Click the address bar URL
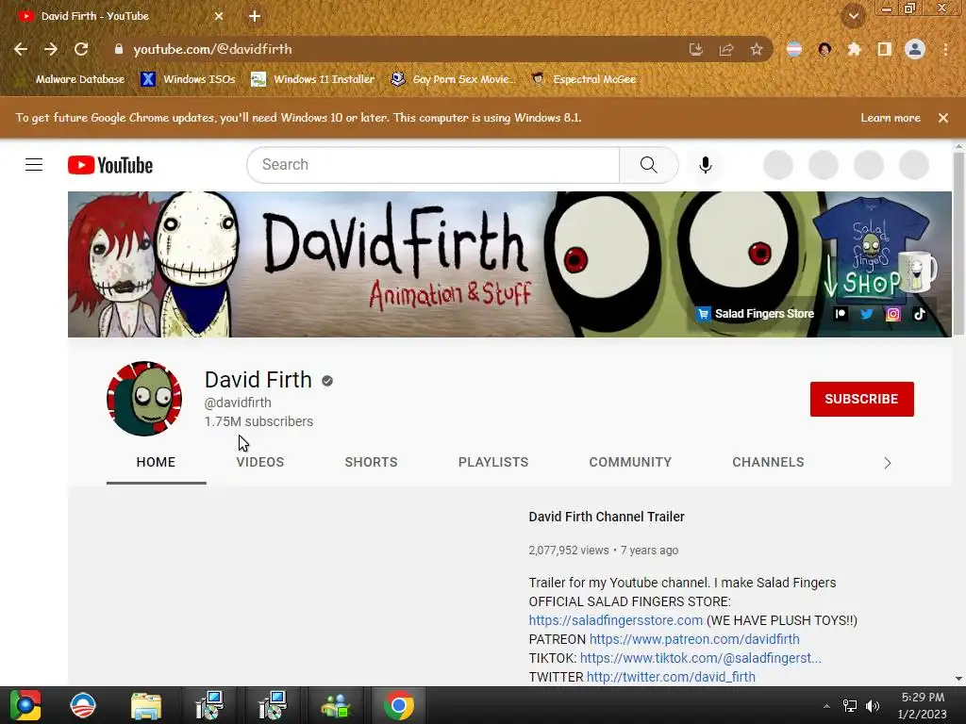The width and height of the screenshot is (966, 724). click(213, 49)
